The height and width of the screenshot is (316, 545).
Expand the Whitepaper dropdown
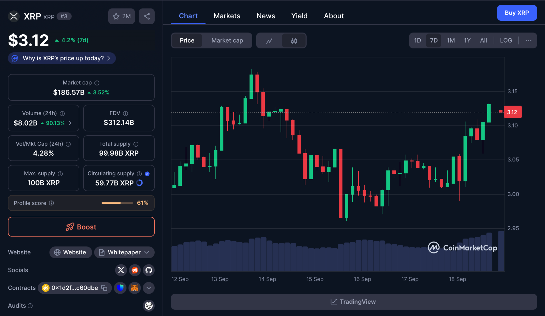click(x=125, y=252)
